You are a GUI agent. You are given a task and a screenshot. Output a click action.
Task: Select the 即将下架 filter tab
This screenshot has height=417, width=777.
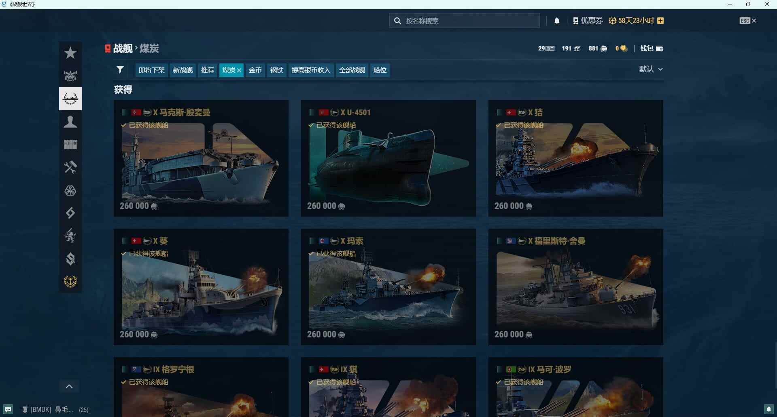(152, 70)
